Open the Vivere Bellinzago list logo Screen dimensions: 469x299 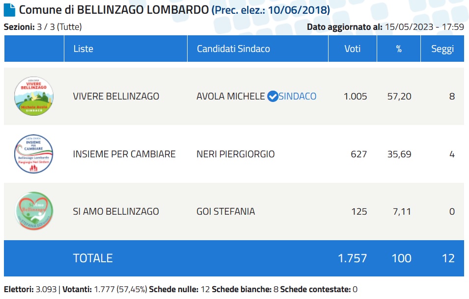click(34, 96)
